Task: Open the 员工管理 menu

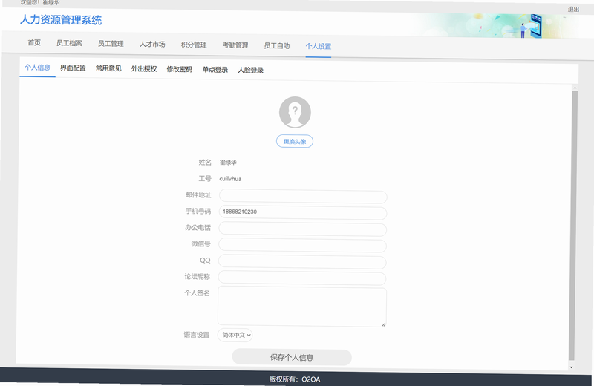Action: pyautogui.click(x=111, y=44)
